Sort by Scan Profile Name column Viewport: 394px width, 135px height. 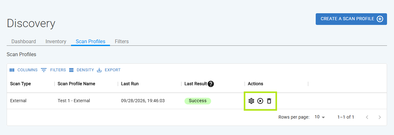pyautogui.click(x=76, y=84)
